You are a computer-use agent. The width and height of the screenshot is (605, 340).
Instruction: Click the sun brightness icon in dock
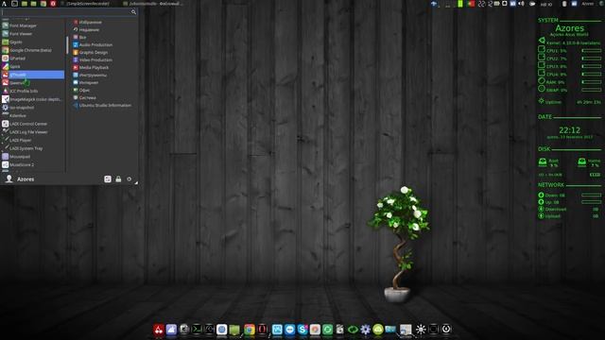coord(421,330)
